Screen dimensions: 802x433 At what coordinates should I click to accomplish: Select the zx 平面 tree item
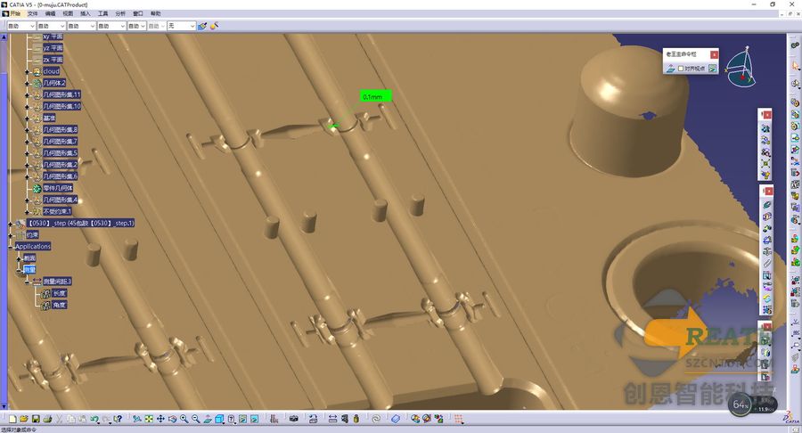click(53, 60)
